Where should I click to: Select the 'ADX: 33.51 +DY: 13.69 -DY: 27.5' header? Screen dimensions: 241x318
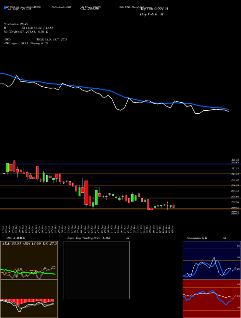(29, 243)
